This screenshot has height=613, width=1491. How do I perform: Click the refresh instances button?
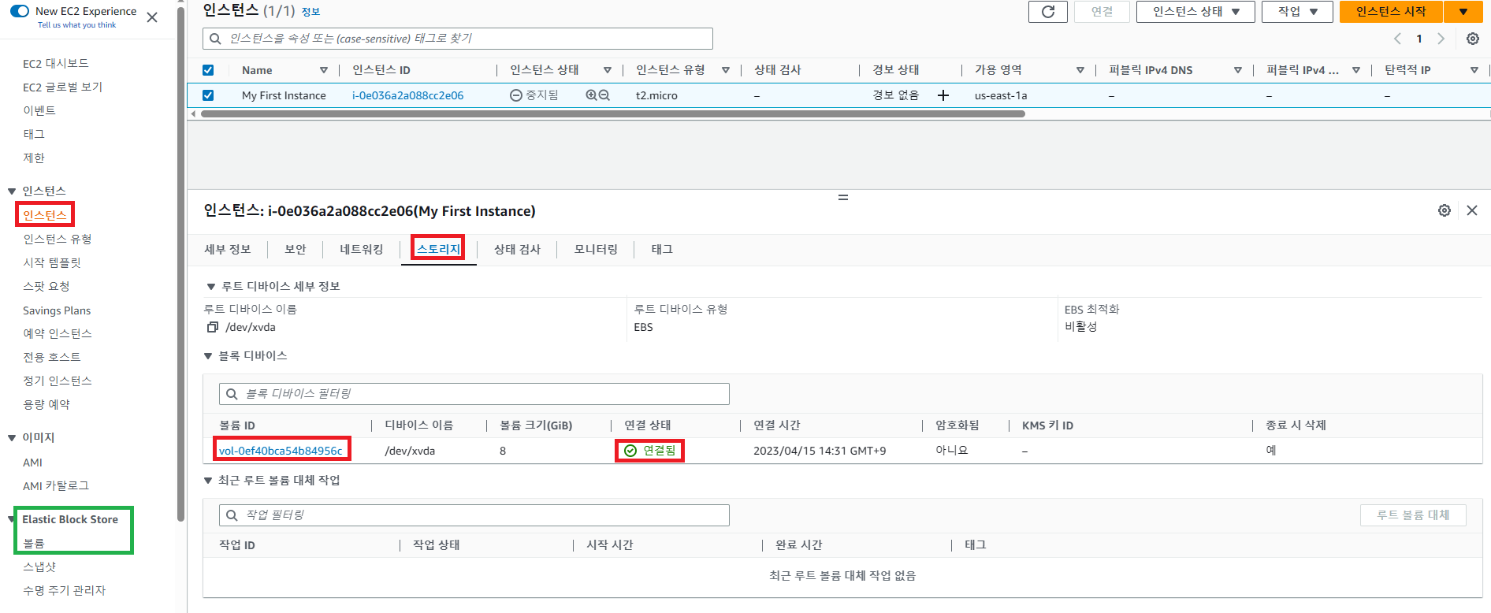click(1047, 12)
